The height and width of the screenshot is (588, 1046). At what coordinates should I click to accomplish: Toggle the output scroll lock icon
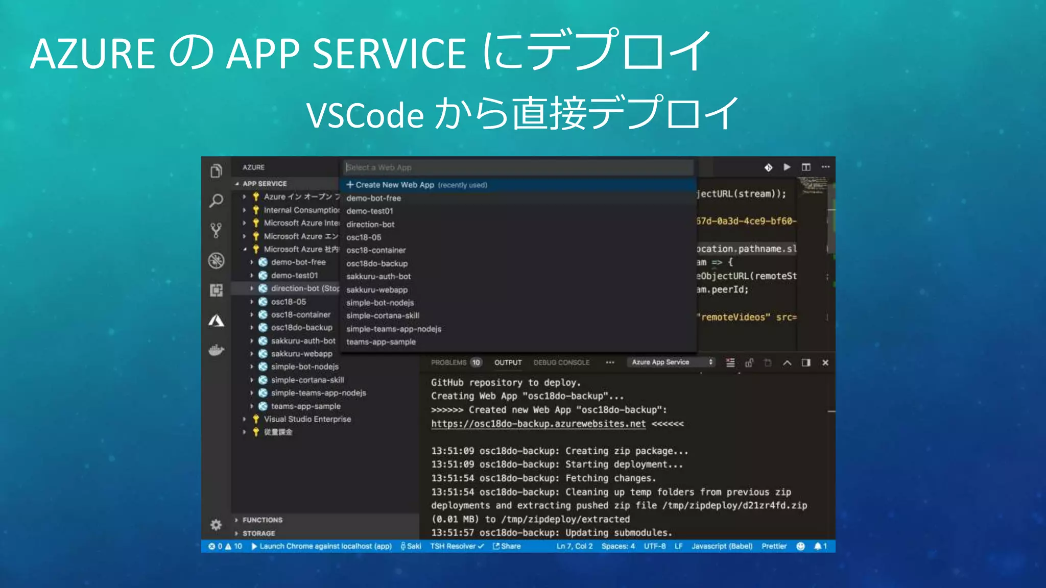[749, 362]
